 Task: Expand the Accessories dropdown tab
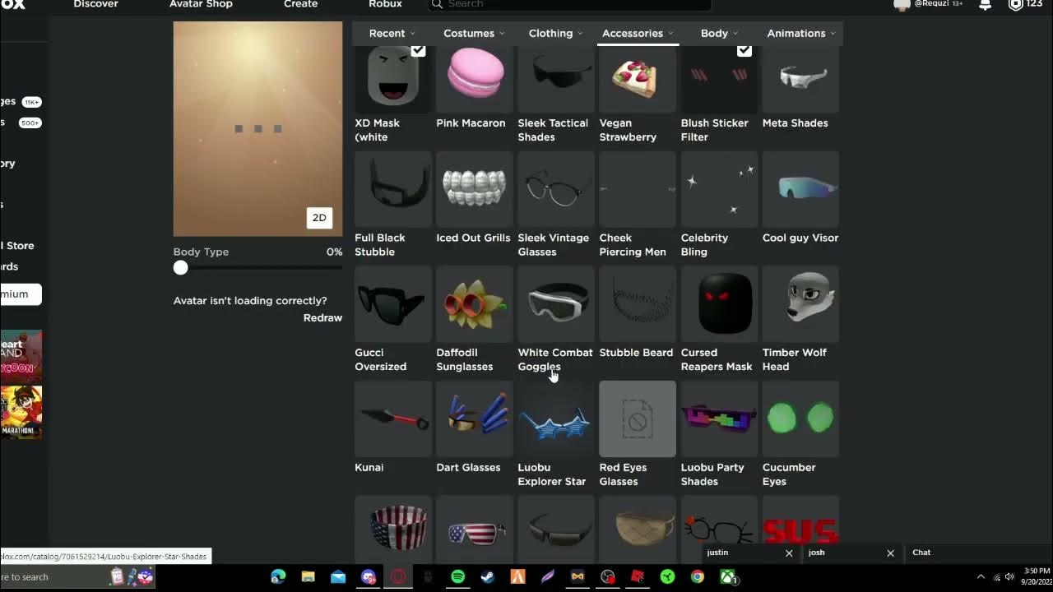click(638, 33)
